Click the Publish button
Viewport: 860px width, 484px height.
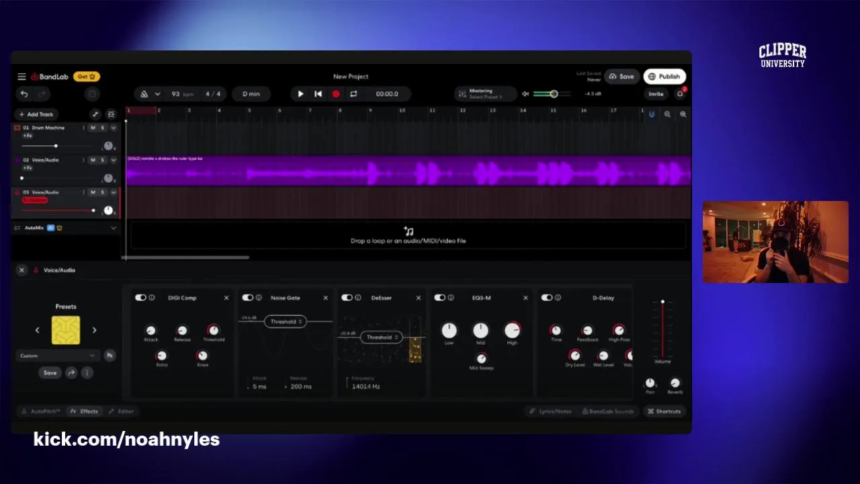point(664,77)
